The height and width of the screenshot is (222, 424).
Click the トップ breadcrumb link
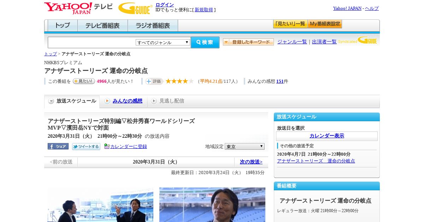(51, 54)
